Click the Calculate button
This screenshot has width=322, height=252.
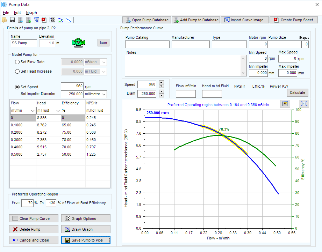coord(298,92)
